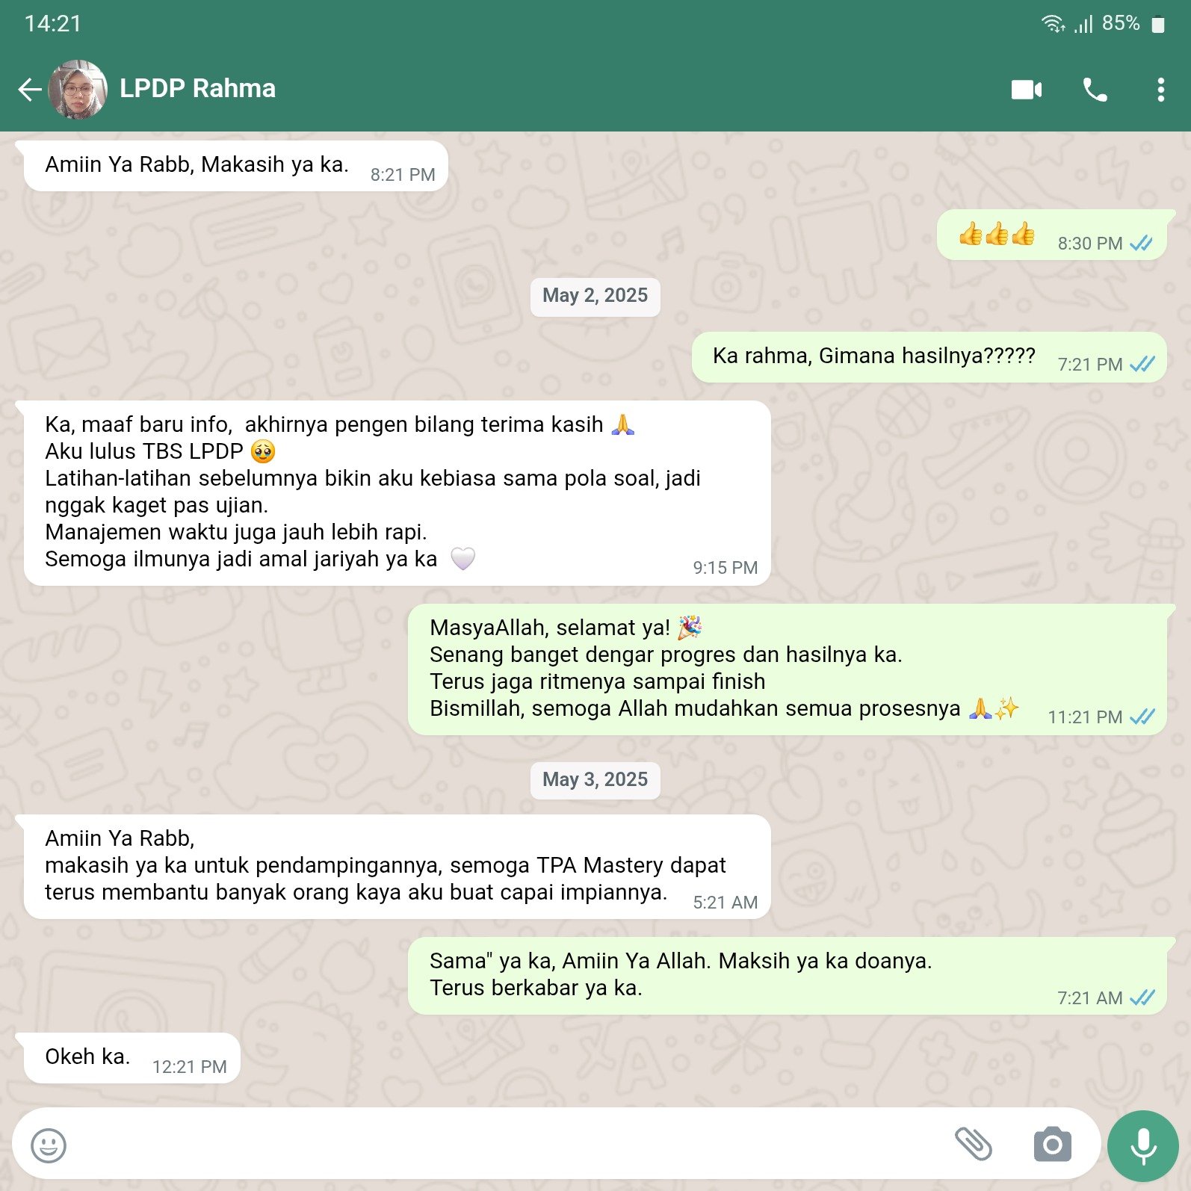Tap the 'May 2, 2025' date chip
The height and width of the screenshot is (1191, 1191).
[x=595, y=296]
